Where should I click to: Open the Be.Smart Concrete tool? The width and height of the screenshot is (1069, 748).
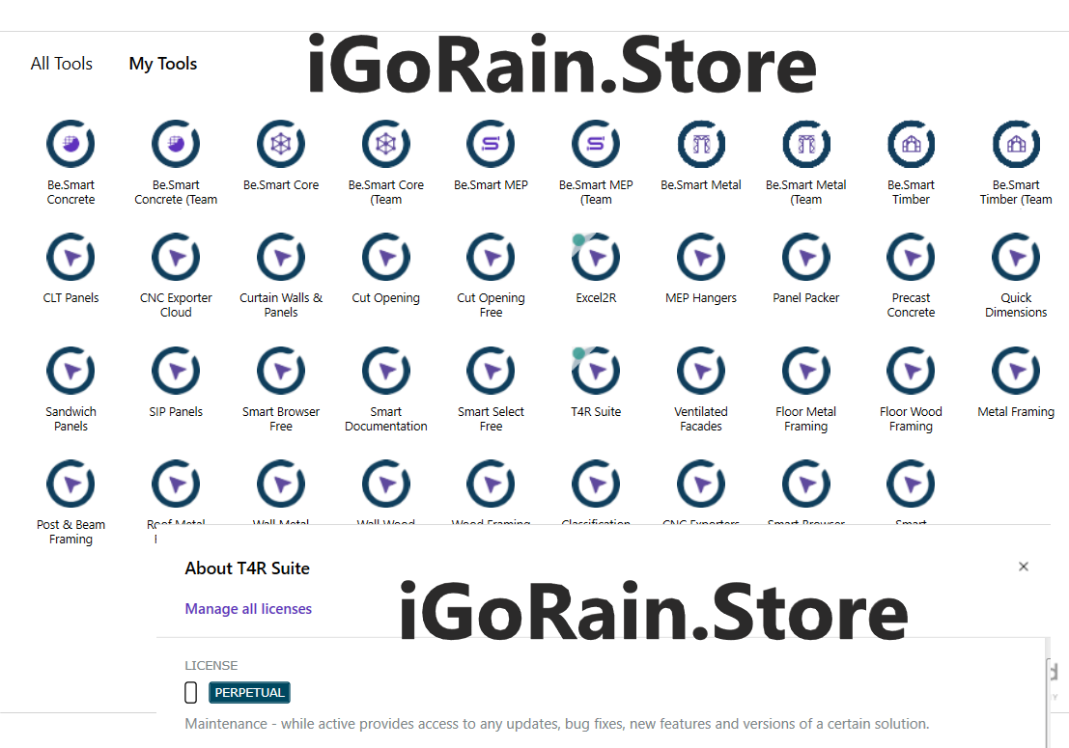click(x=70, y=145)
